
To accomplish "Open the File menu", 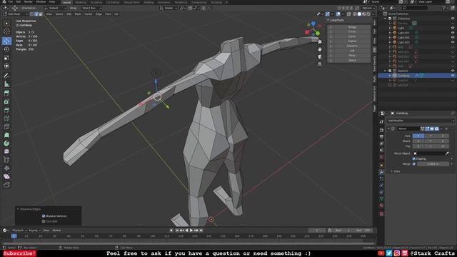I will click(10, 1).
